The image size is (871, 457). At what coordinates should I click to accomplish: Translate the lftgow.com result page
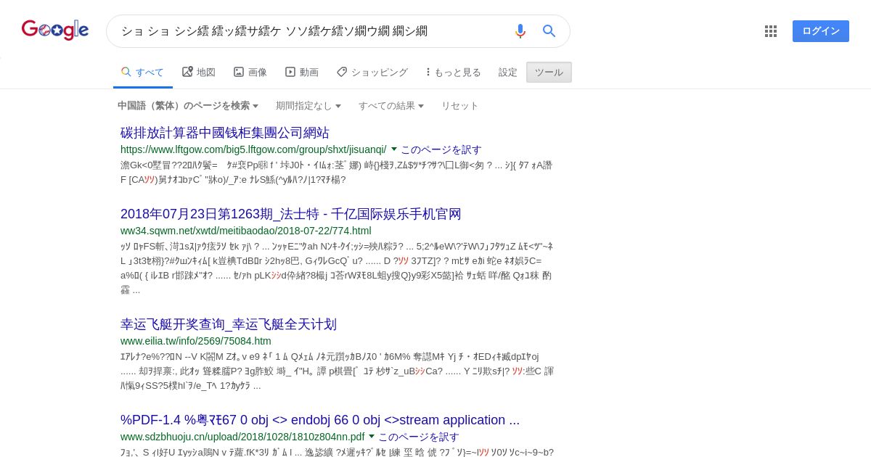[441, 149]
